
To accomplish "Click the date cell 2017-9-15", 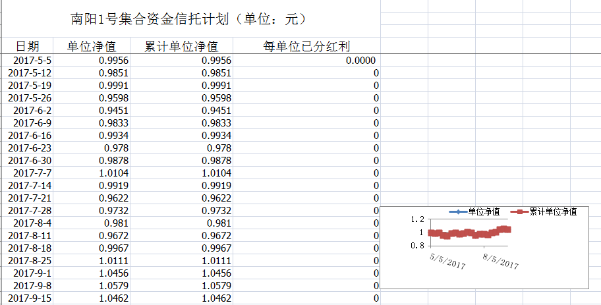I will coord(30,298).
